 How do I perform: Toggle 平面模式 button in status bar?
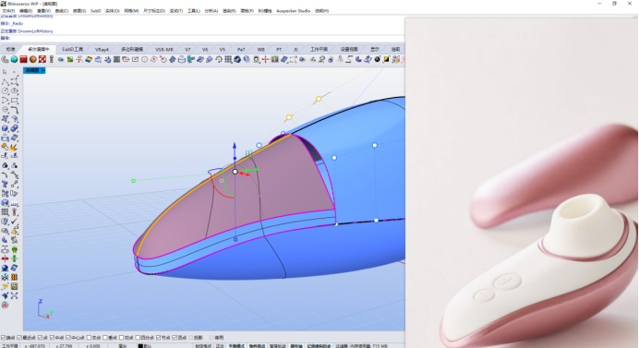tap(236, 345)
